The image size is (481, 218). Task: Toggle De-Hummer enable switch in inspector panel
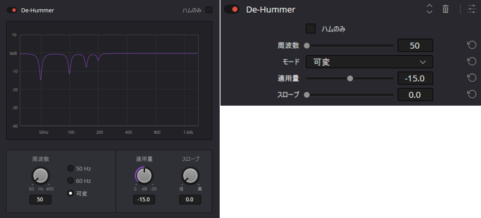[231, 9]
